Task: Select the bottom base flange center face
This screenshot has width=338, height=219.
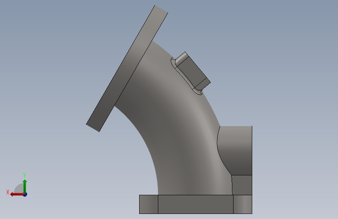Action: click(x=196, y=204)
